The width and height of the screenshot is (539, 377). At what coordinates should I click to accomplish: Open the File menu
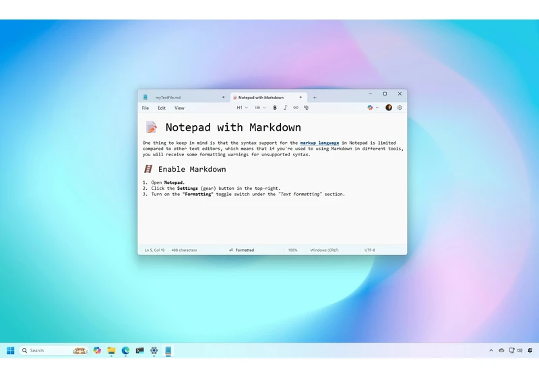[x=146, y=108]
